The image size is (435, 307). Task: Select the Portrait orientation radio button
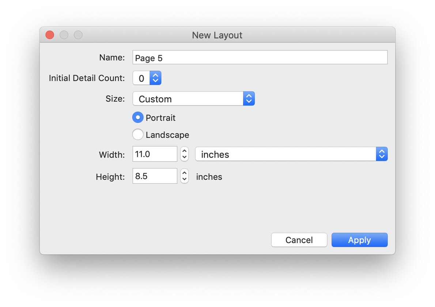(138, 118)
